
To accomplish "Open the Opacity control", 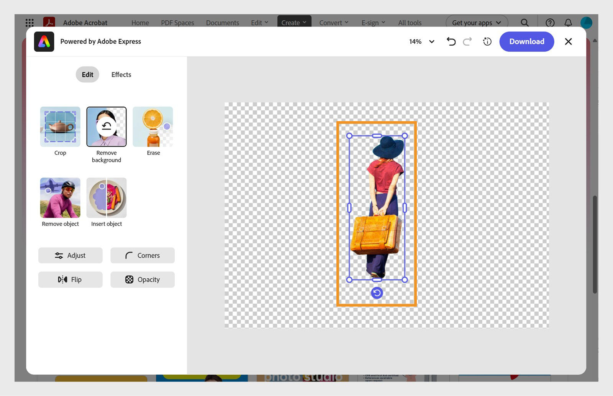I will pos(142,279).
